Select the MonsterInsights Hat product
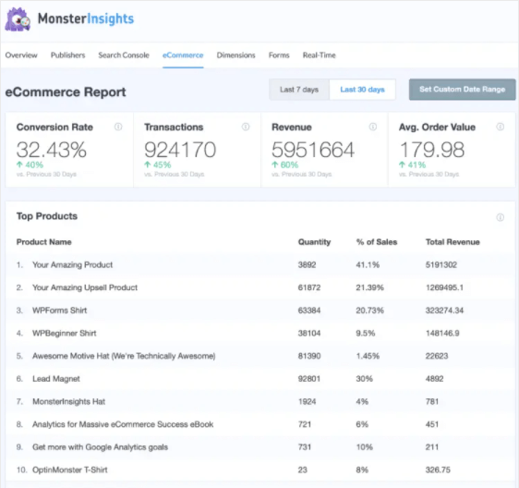 (x=68, y=402)
